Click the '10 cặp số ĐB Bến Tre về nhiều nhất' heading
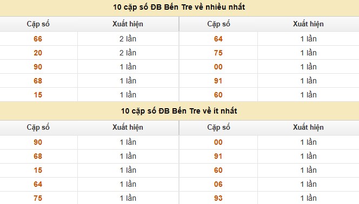Screen dimensions: 359x204 179,7
